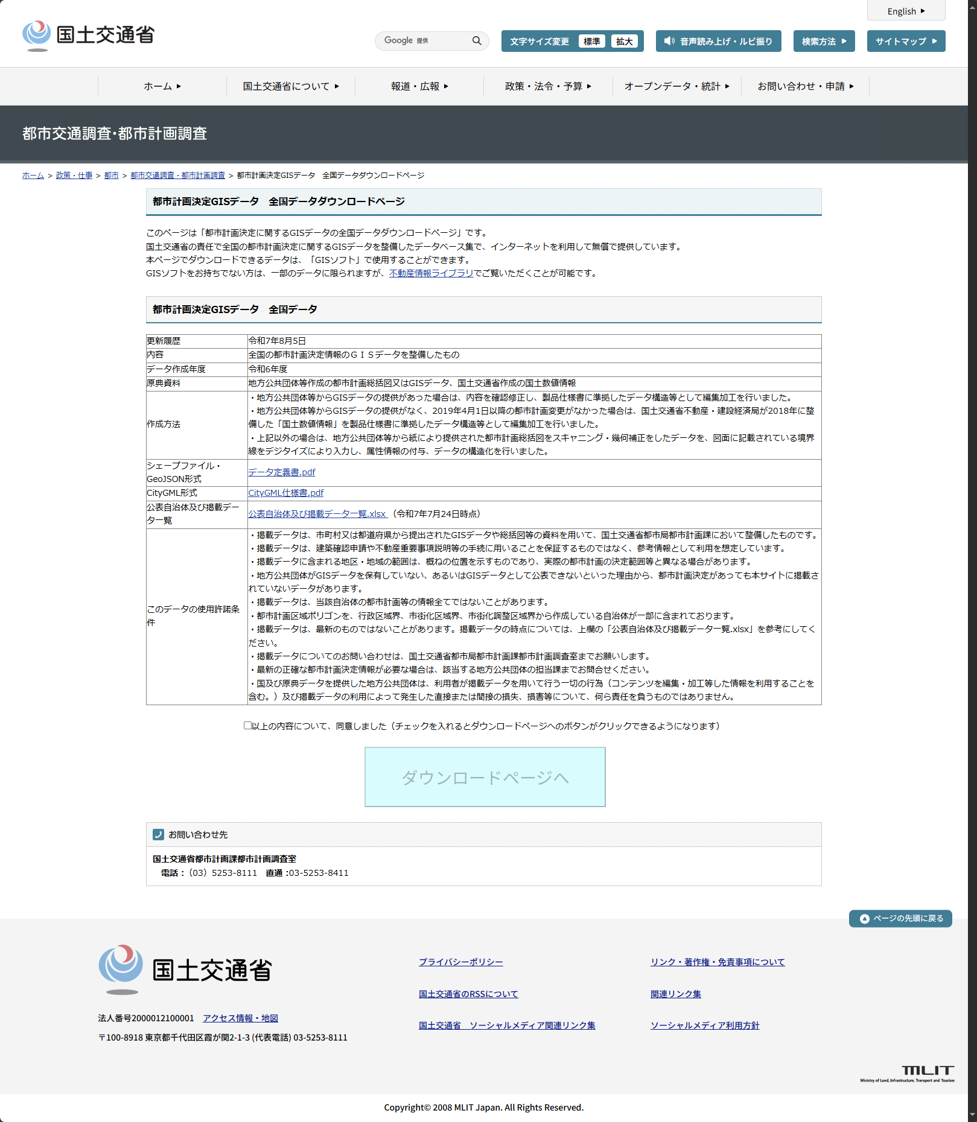Screen dimensions: 977x1122
Task: Click the speaker icon for audio reading
Action: [x=669, y=41]
